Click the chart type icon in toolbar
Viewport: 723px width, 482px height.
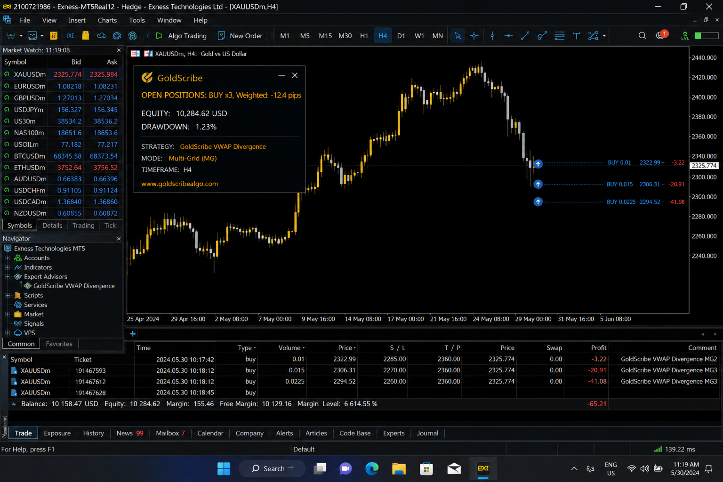tap(32, 36)
